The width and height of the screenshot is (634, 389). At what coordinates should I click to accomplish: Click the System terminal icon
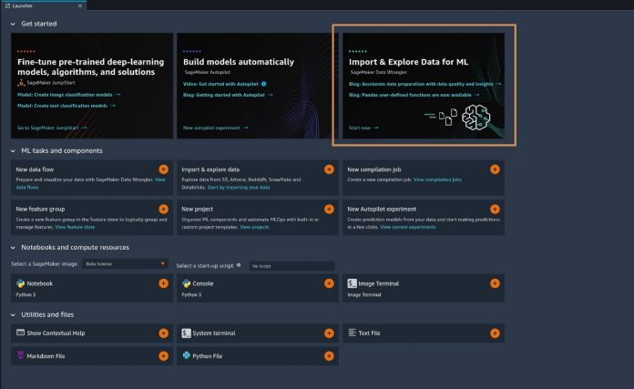(186, 333)
